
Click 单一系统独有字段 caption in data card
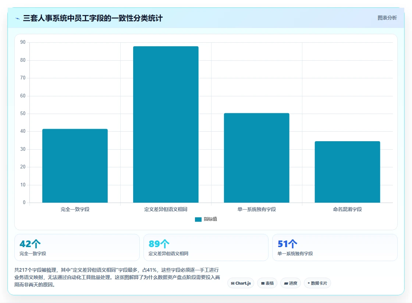(295, 254)
